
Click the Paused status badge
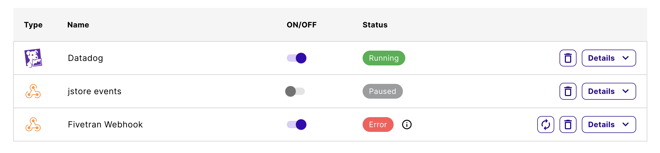(382, 91)
